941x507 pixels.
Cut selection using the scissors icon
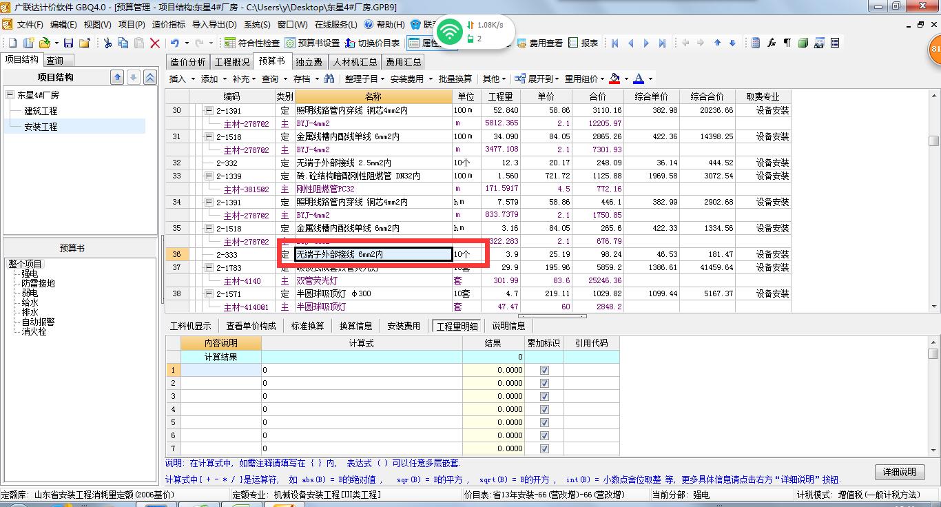tap(107, 43)
